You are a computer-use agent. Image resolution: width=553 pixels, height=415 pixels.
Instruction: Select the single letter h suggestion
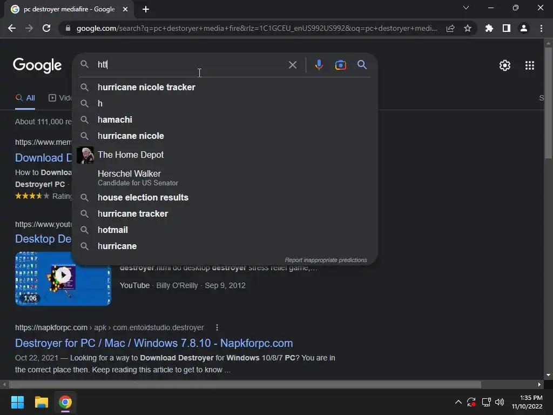point(225,103)
